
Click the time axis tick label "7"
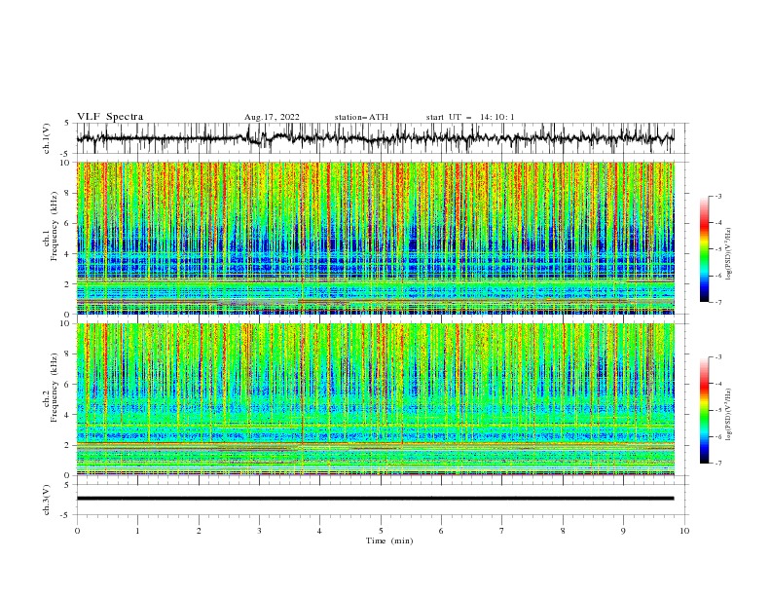pos(502,531)
